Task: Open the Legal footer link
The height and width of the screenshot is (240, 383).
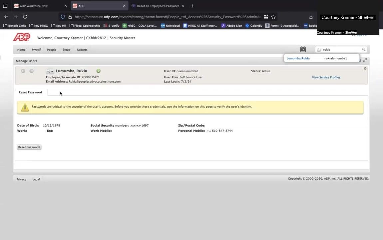Action: [x=36, y=179]
